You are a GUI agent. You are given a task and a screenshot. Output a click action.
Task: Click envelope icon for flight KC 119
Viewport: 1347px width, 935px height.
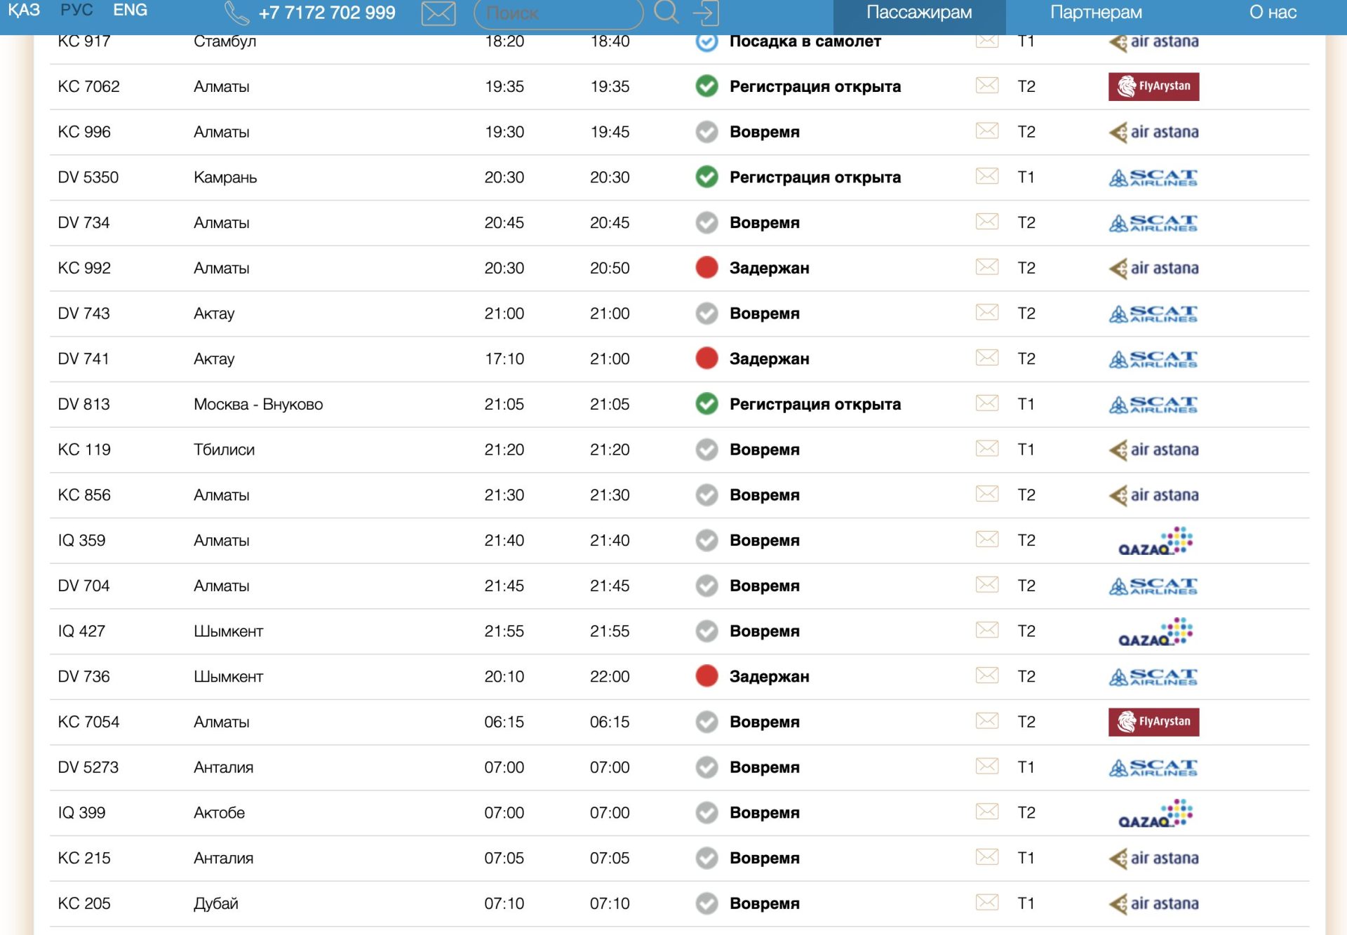point(987,448)
